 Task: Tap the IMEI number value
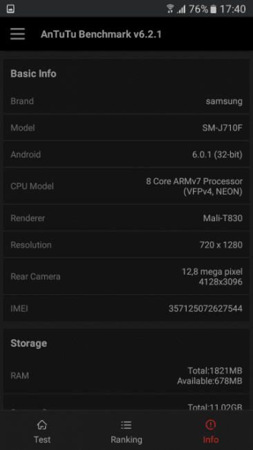tap(205, 309)
